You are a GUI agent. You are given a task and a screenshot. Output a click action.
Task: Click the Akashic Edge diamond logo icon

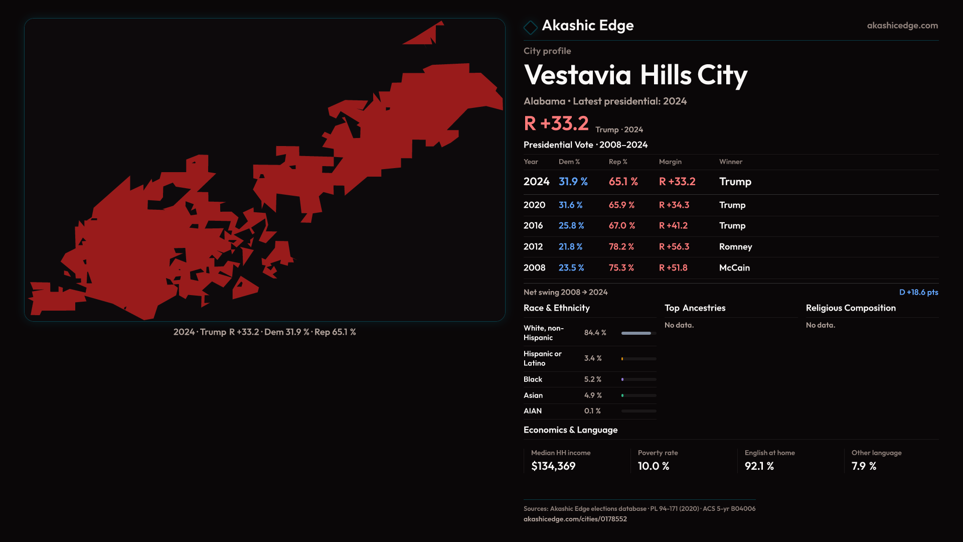pos(530,27)
